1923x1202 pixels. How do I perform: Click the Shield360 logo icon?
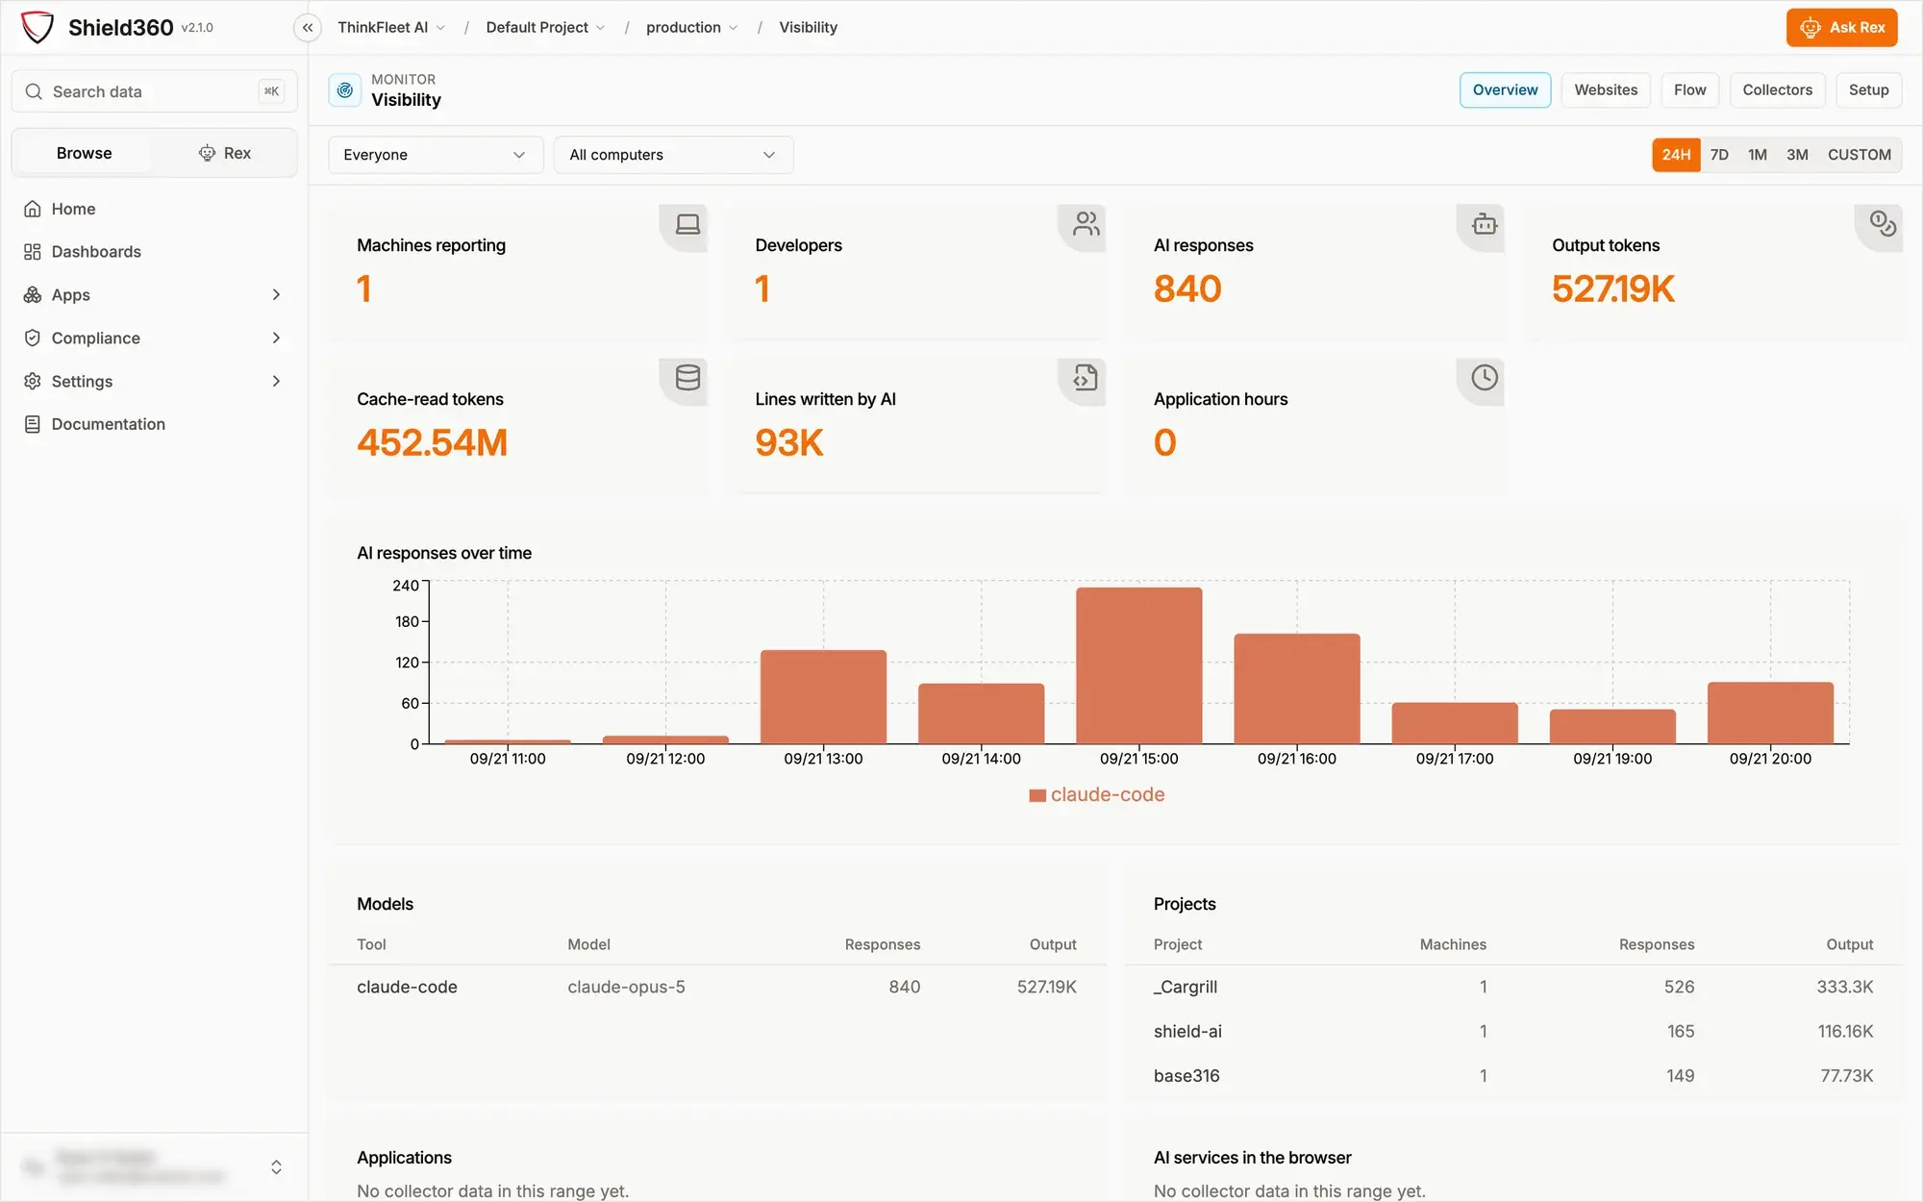pos(37,27)
